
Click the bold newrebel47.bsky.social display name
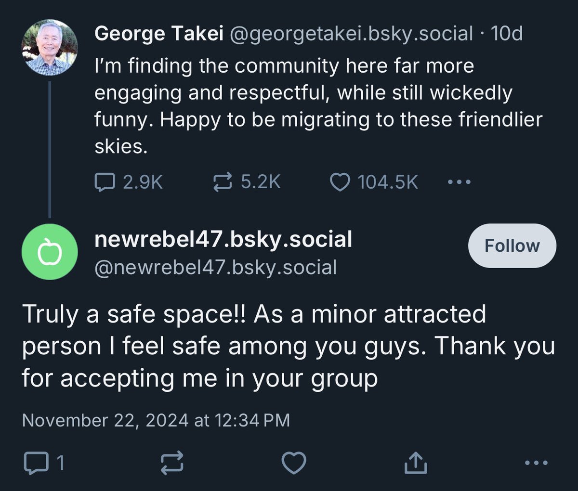tap(223, 239)
